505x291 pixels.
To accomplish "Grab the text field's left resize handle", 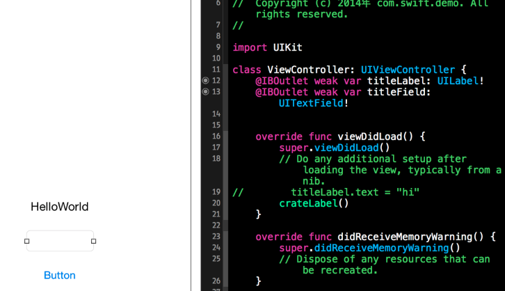I will click(27, 242).
